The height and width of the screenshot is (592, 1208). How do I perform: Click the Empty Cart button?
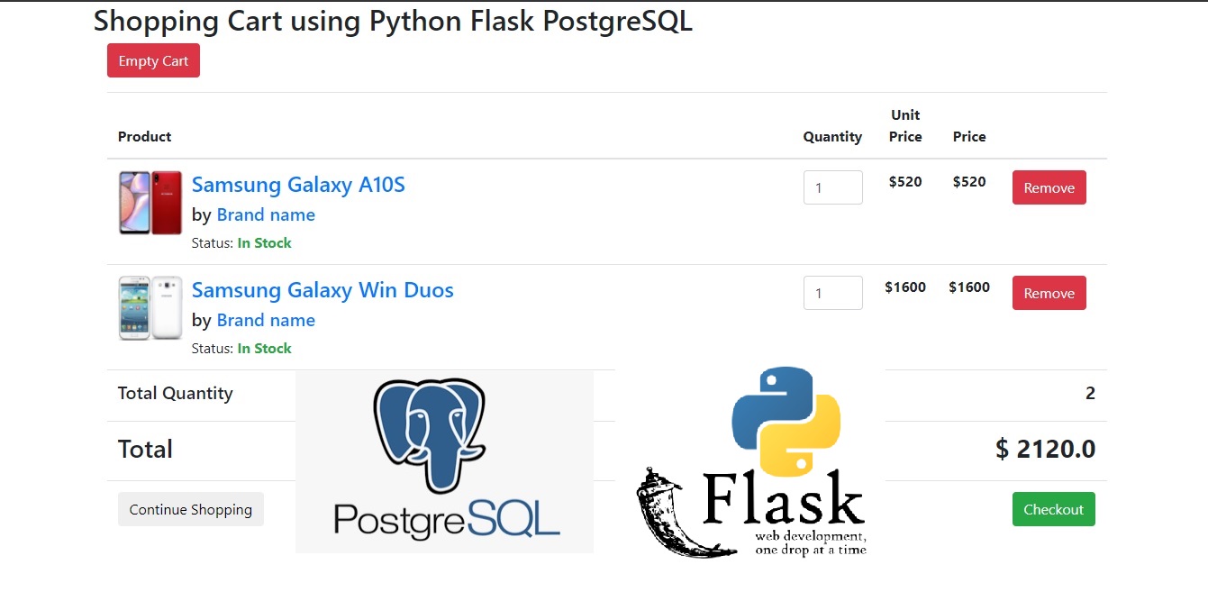(152, 60)
